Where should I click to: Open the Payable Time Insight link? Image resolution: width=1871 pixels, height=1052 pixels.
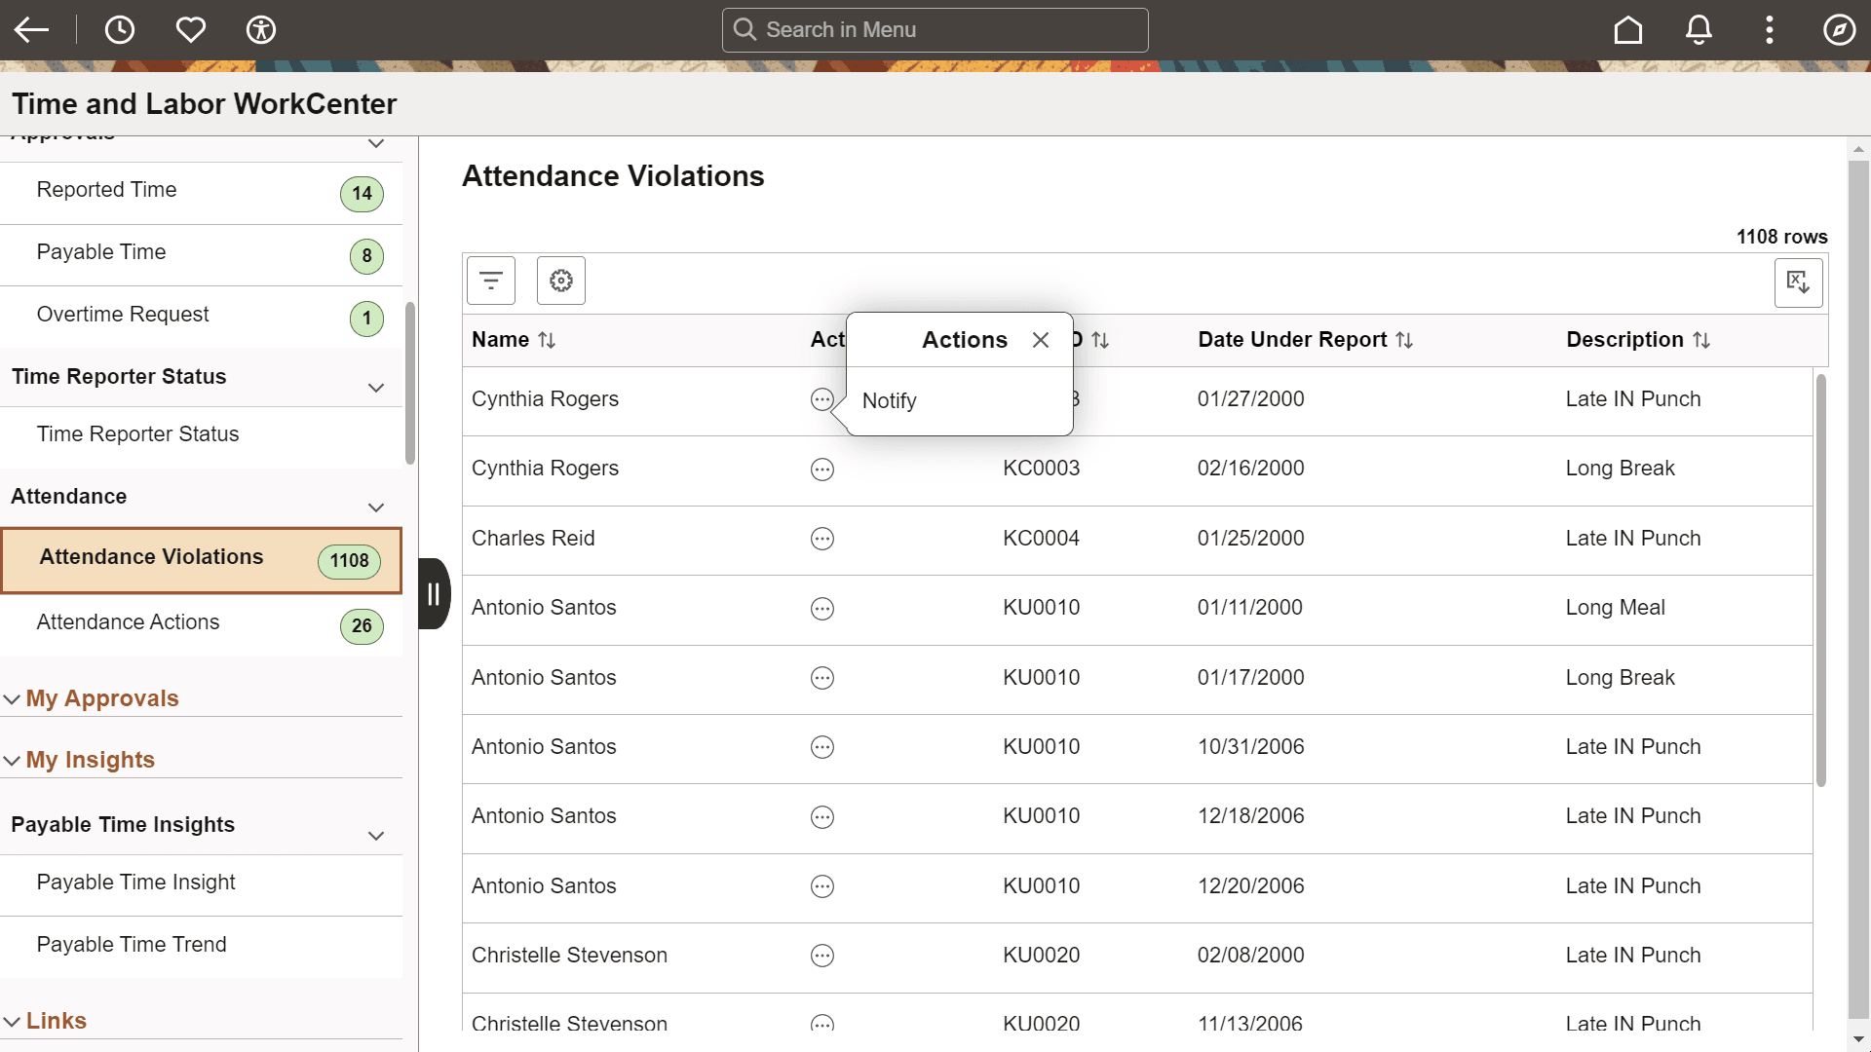click(135, 883)
